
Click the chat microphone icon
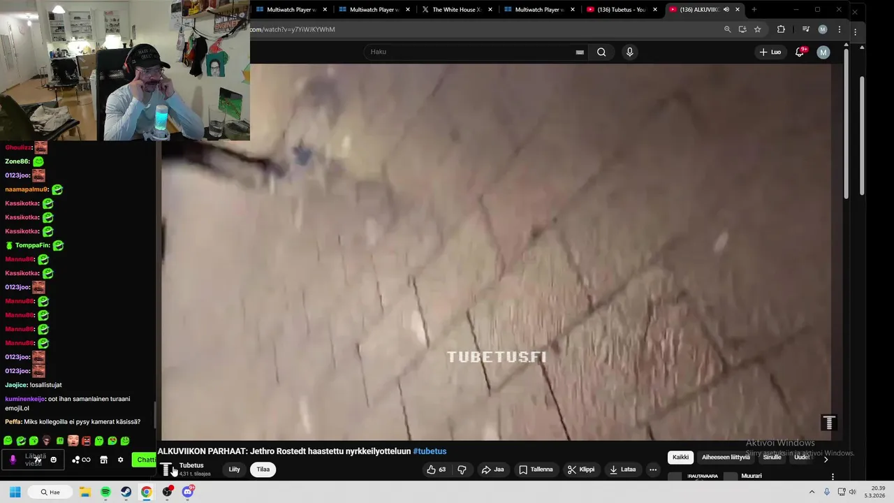(13, 460)
